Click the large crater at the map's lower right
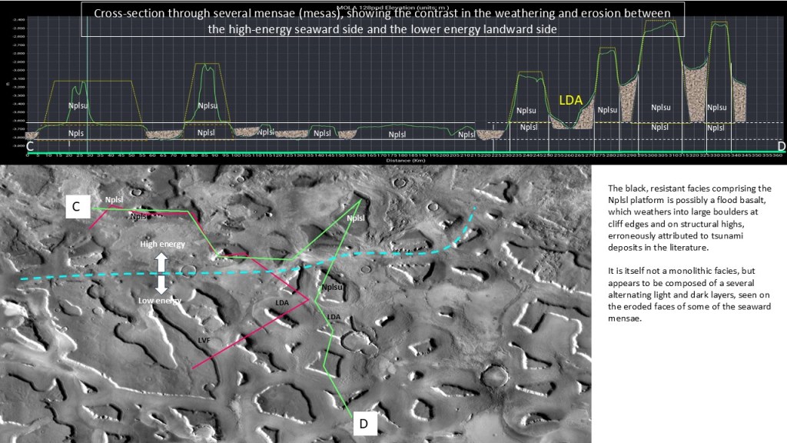 click(499, 376)
